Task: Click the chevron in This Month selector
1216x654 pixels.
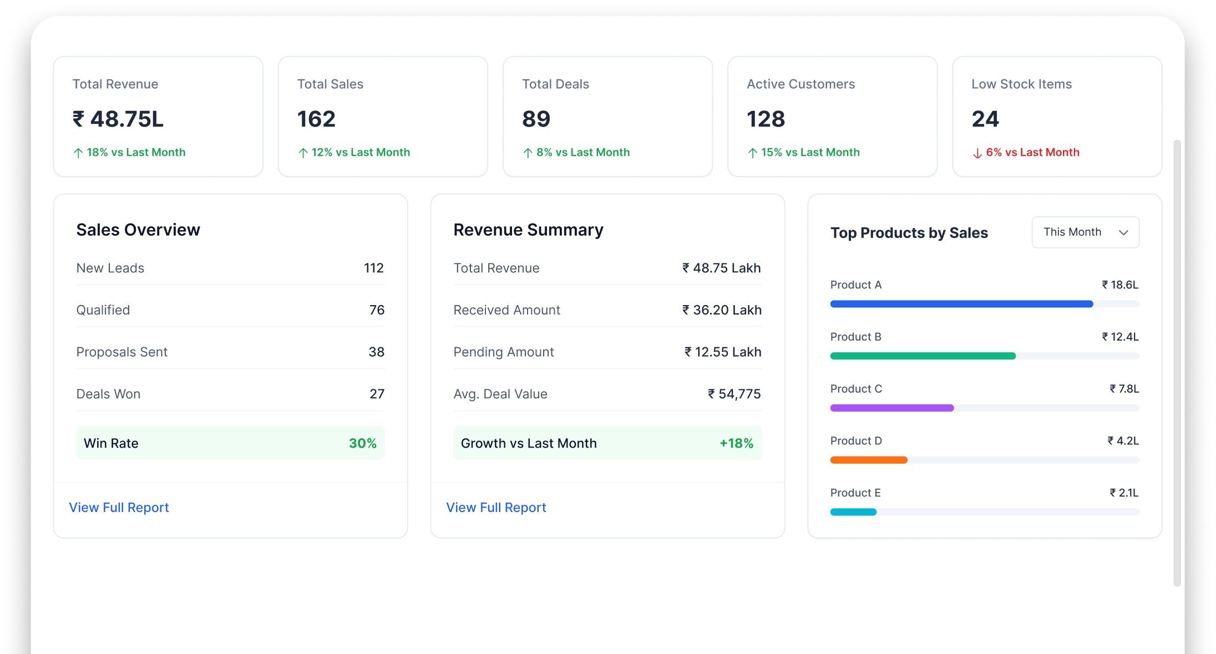Action: coord(1123,232)
